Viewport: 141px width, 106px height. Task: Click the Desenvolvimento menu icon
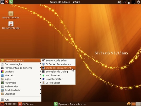coord(2,60)
